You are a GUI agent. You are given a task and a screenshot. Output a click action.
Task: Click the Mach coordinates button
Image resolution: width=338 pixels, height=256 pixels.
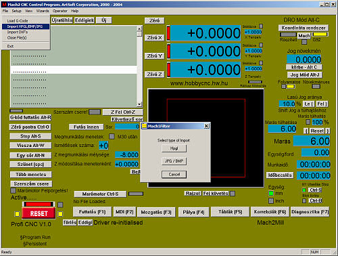[304, 36]
